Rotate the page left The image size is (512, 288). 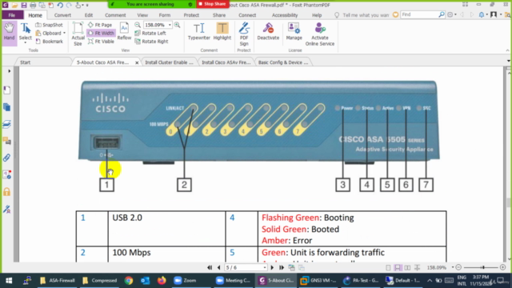point(150,33)
